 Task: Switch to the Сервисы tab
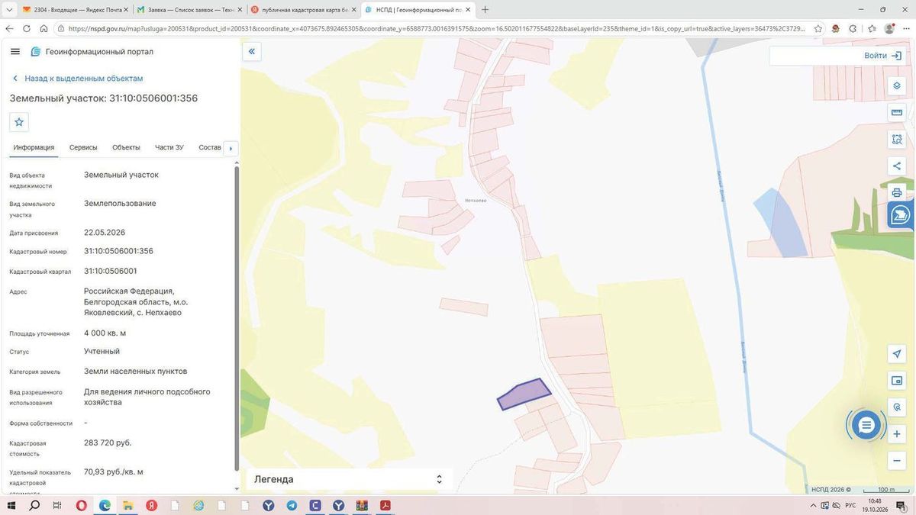coord(83,147)
